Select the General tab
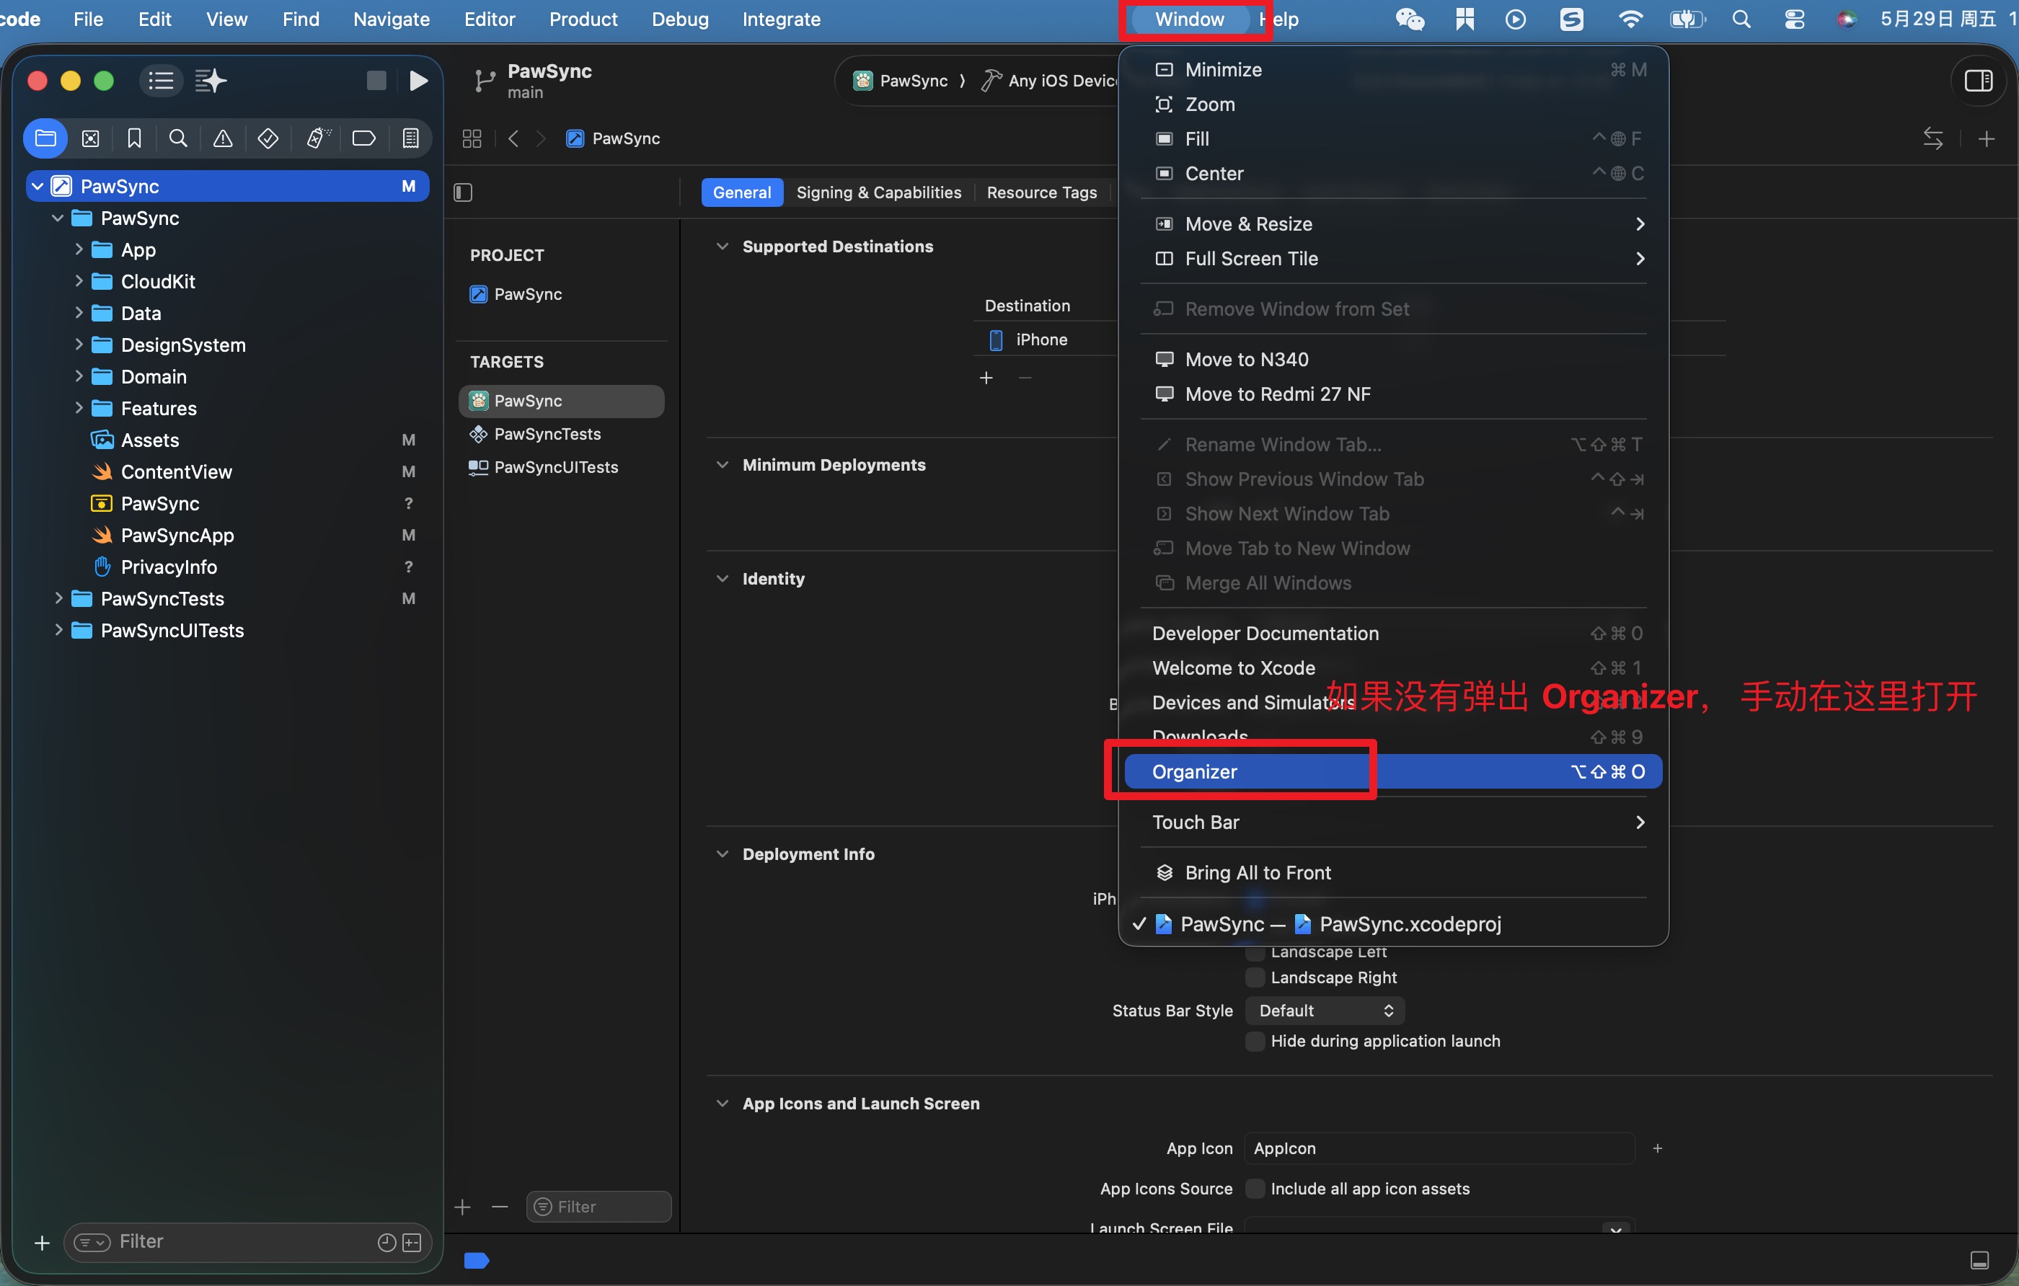 pyautogui.click(x=742, y=192)
